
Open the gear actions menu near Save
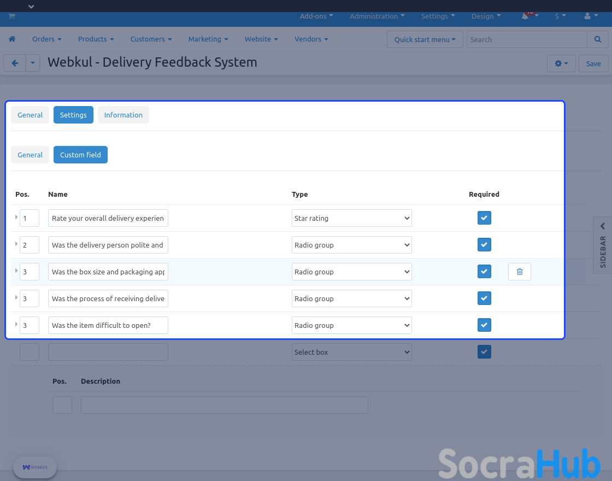click(x=561, y=63)
